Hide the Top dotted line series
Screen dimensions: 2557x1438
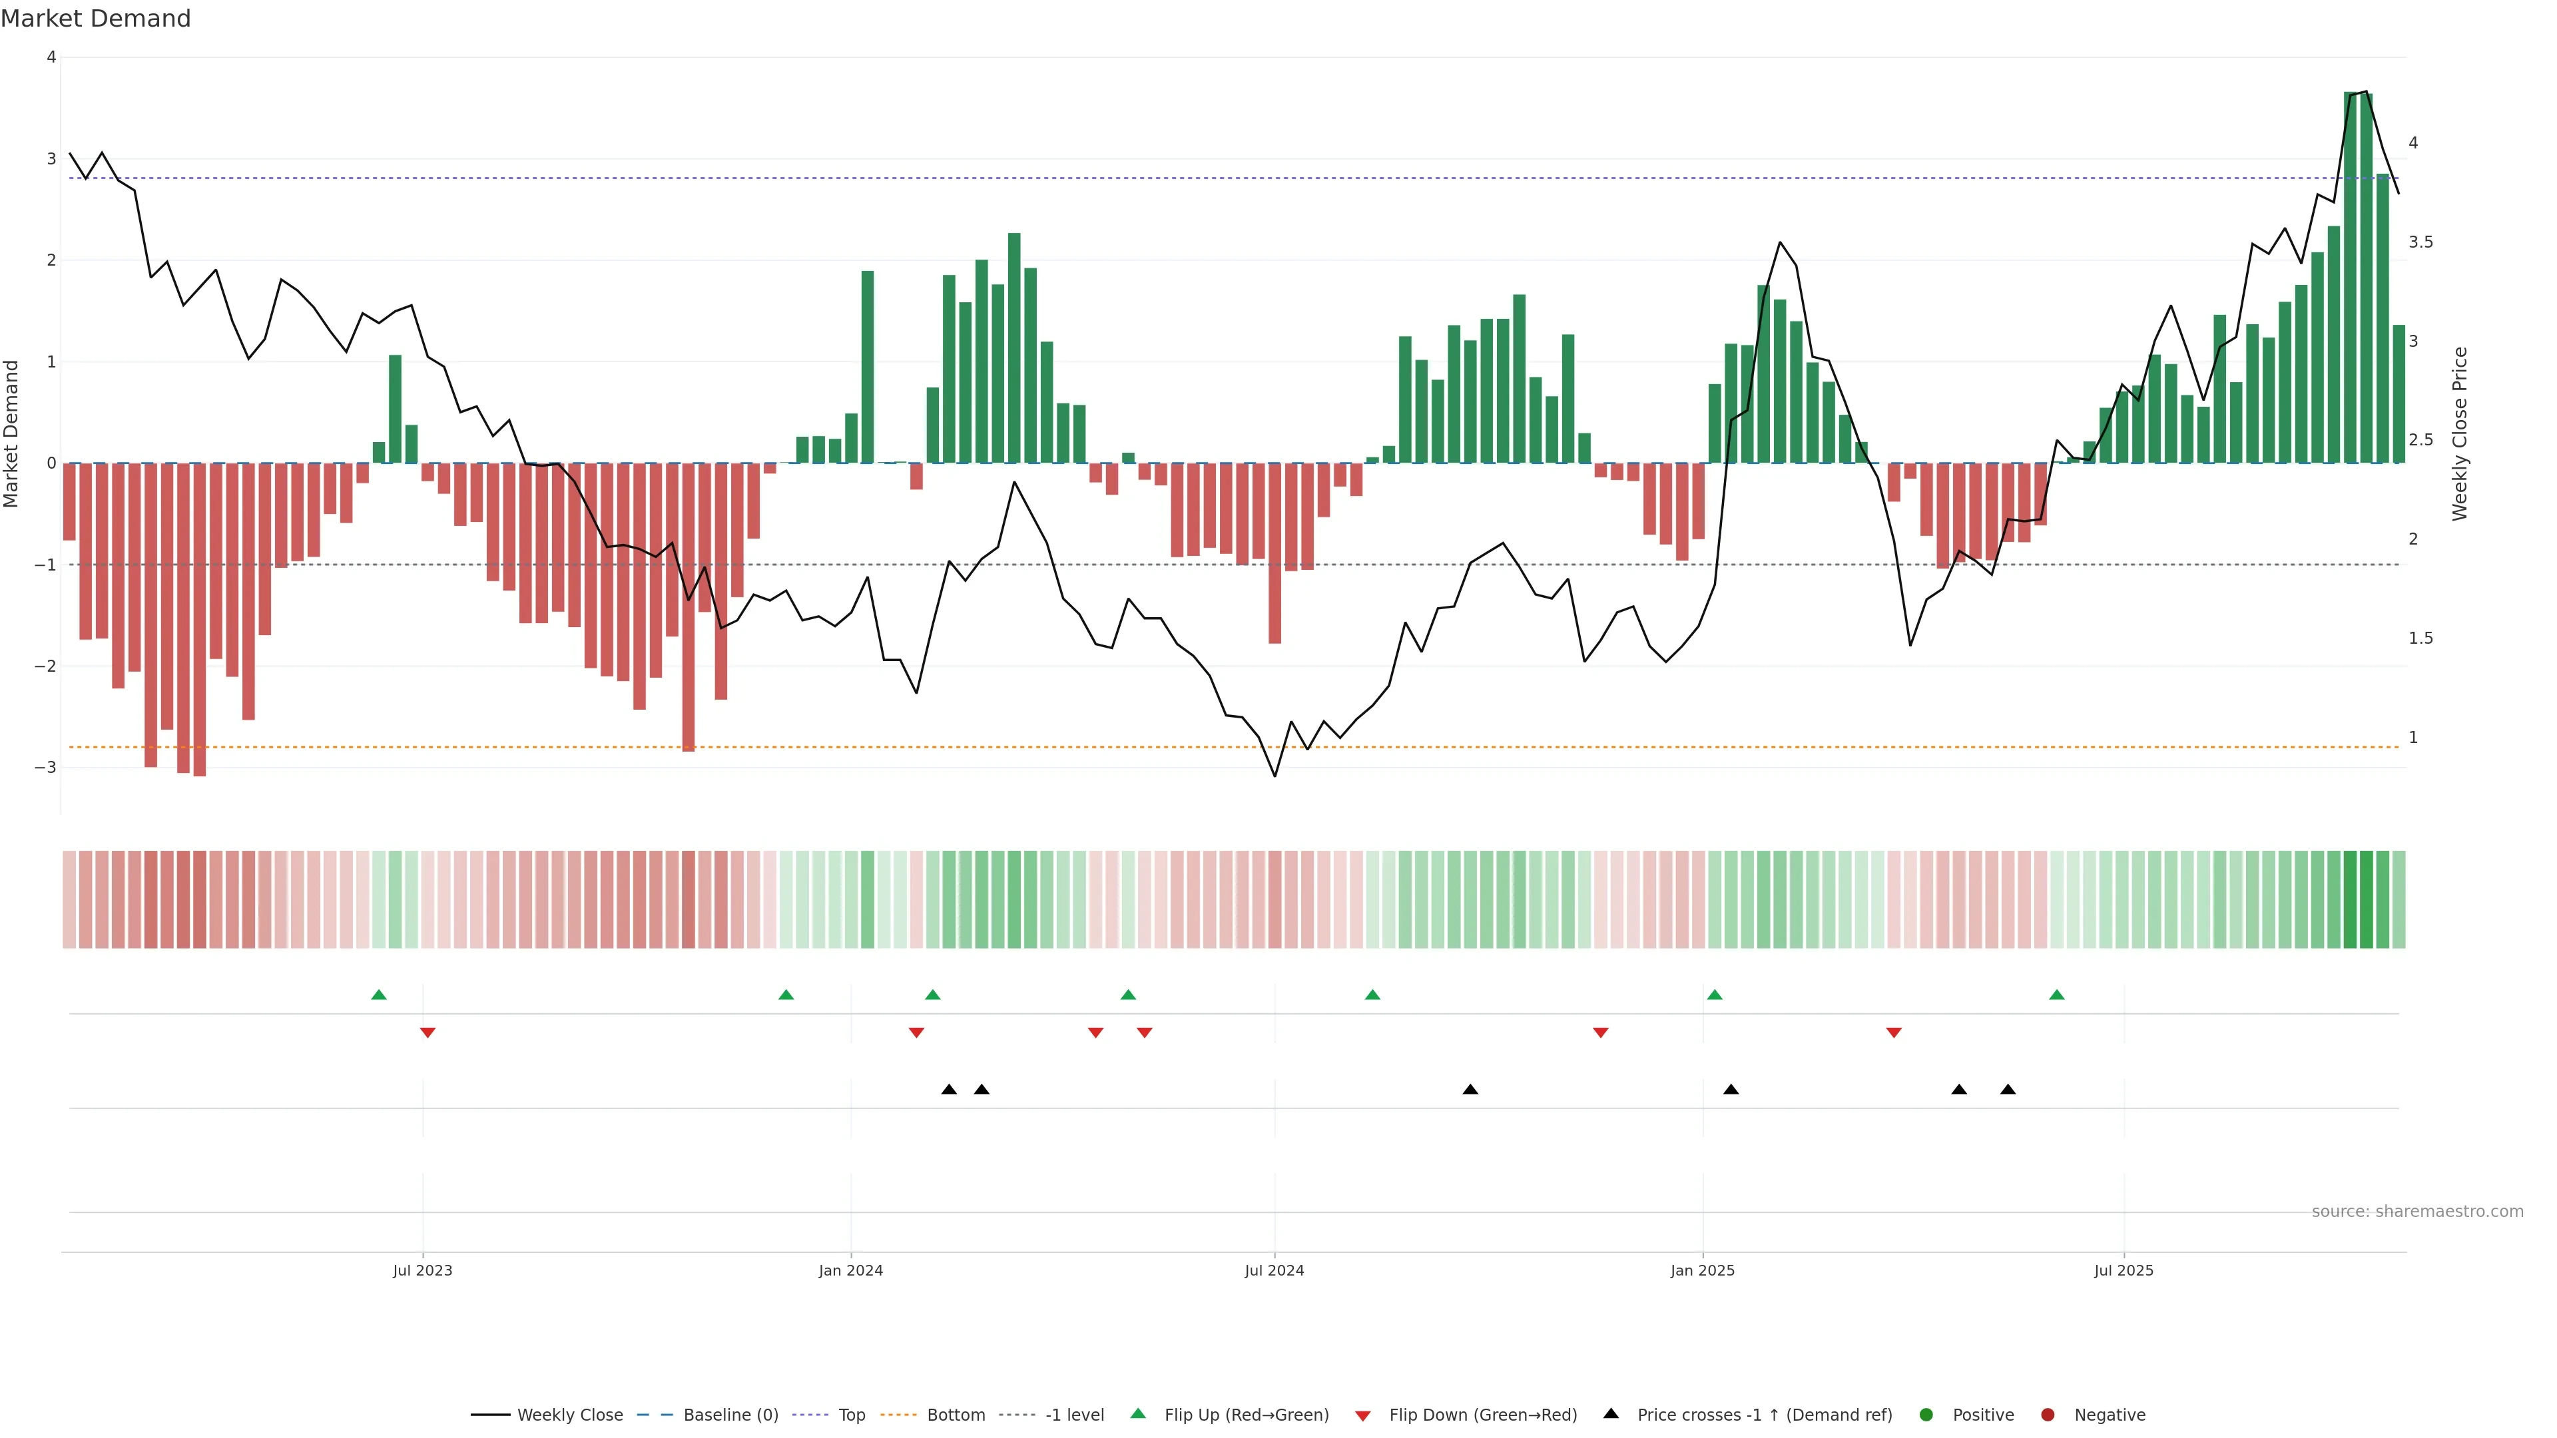851,1415
